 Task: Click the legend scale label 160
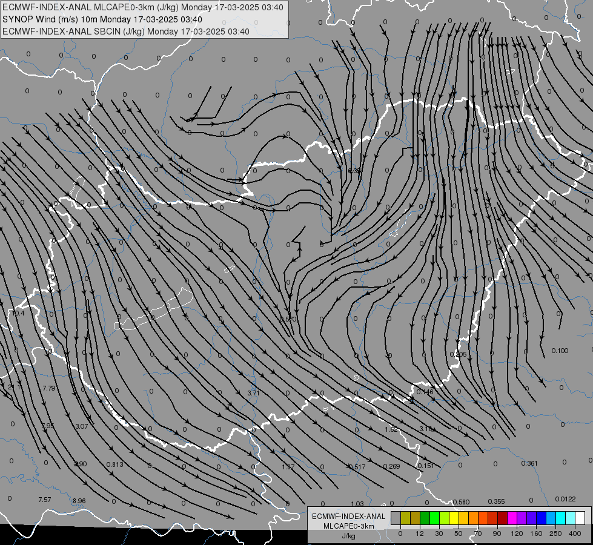[536, 533]
